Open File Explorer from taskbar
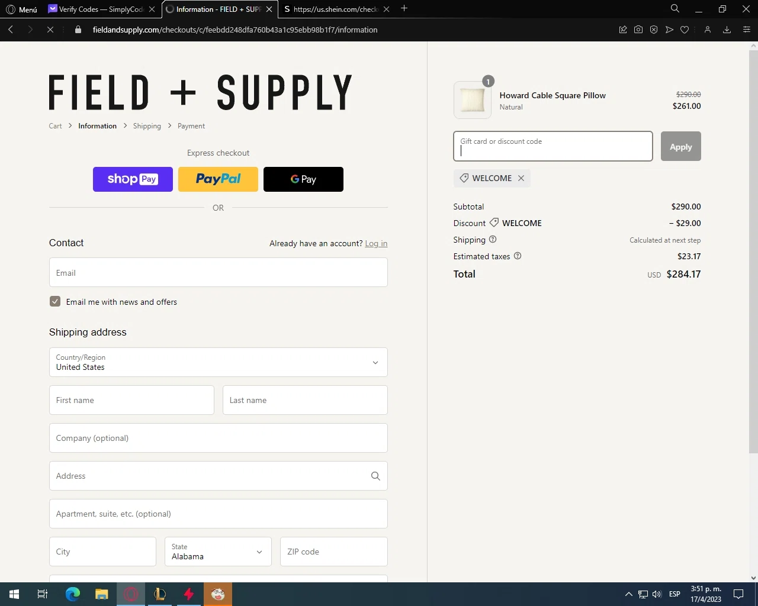 pyautogui.click(x=102, y=594)
